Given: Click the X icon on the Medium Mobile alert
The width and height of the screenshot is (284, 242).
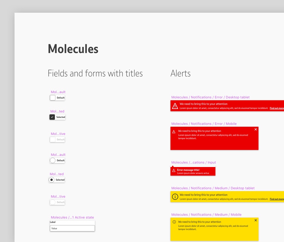Looking at the screenshot, I should tap(256, 220).
